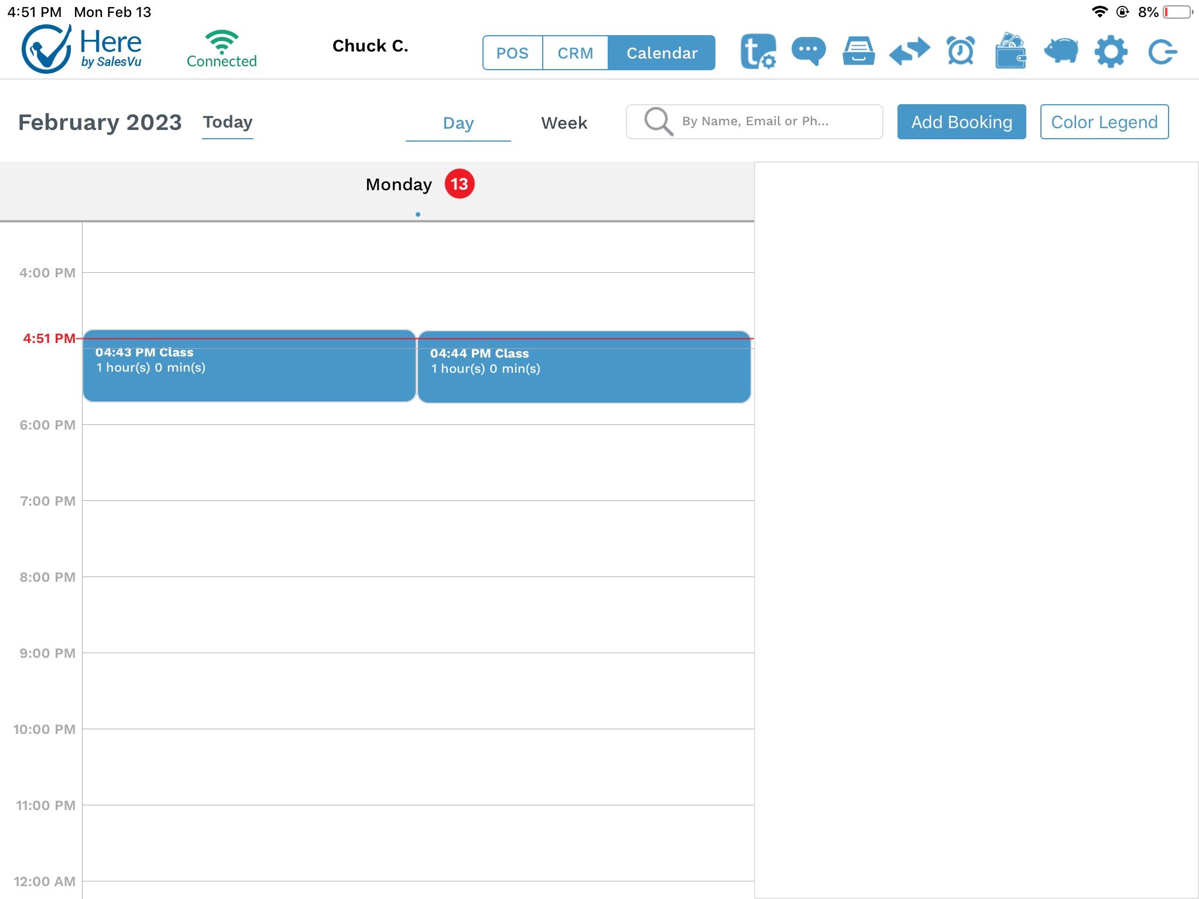The width and height of the screenshot is (1199, 899).
Task: Click the Monday day header
Action: tap(399, 184)
